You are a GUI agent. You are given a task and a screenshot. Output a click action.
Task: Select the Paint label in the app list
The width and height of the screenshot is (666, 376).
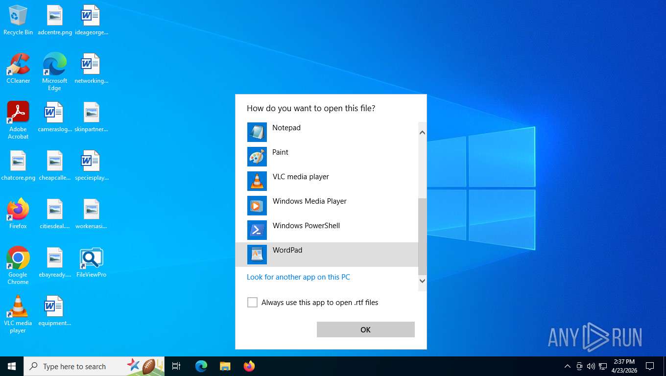click(x=280, y=152)
